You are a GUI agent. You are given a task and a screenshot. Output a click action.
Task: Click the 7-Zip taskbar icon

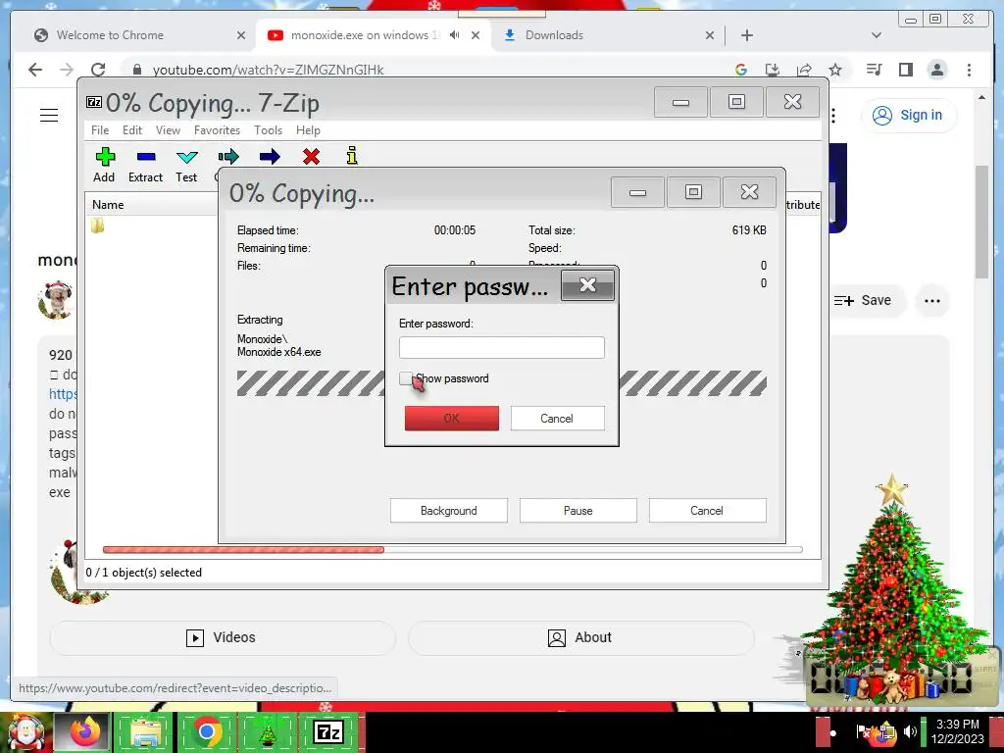point(327,731)
